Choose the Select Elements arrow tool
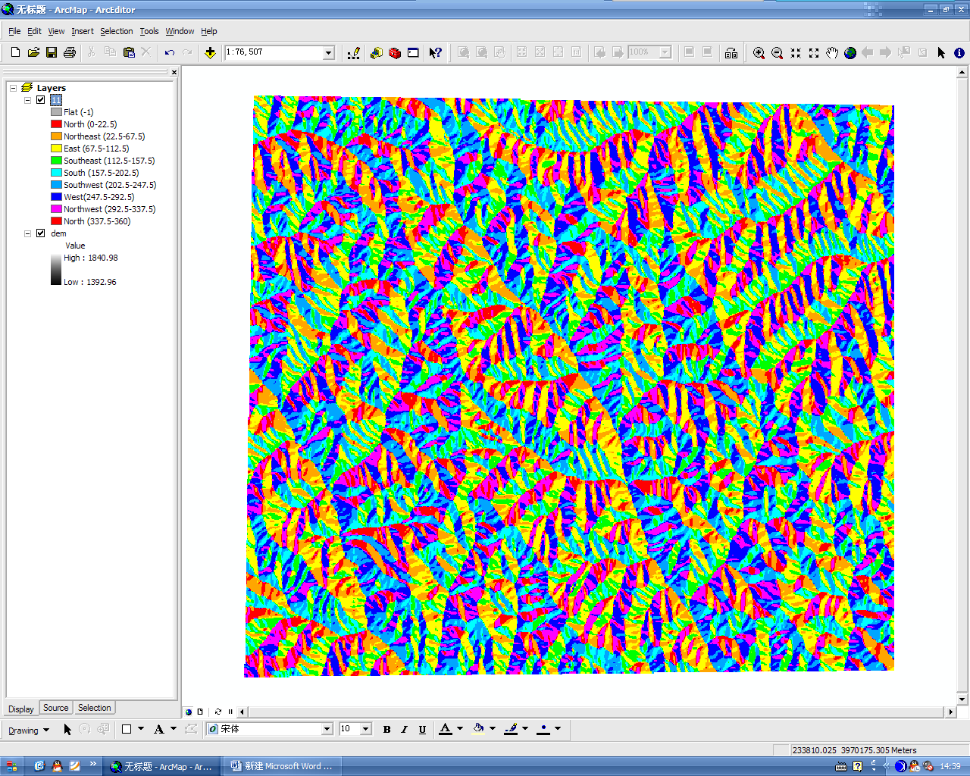 click(941, 52)
